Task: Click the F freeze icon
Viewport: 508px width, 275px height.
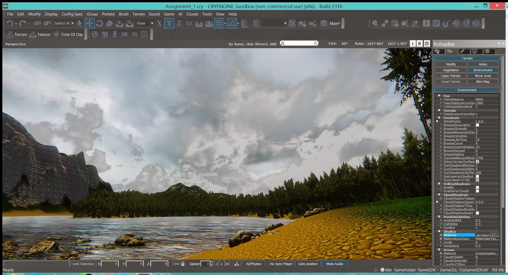Action: (426, 23)
